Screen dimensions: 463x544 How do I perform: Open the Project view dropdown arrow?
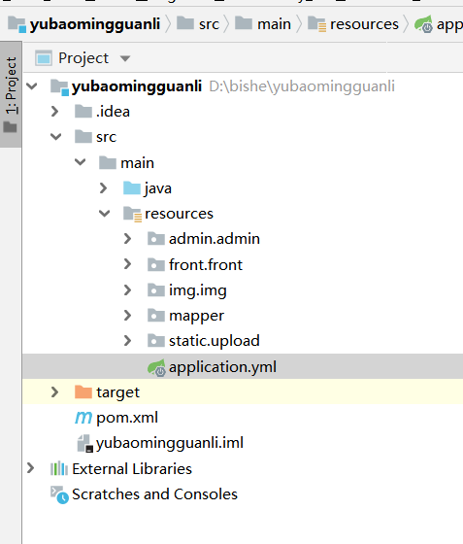pos(125,58)
